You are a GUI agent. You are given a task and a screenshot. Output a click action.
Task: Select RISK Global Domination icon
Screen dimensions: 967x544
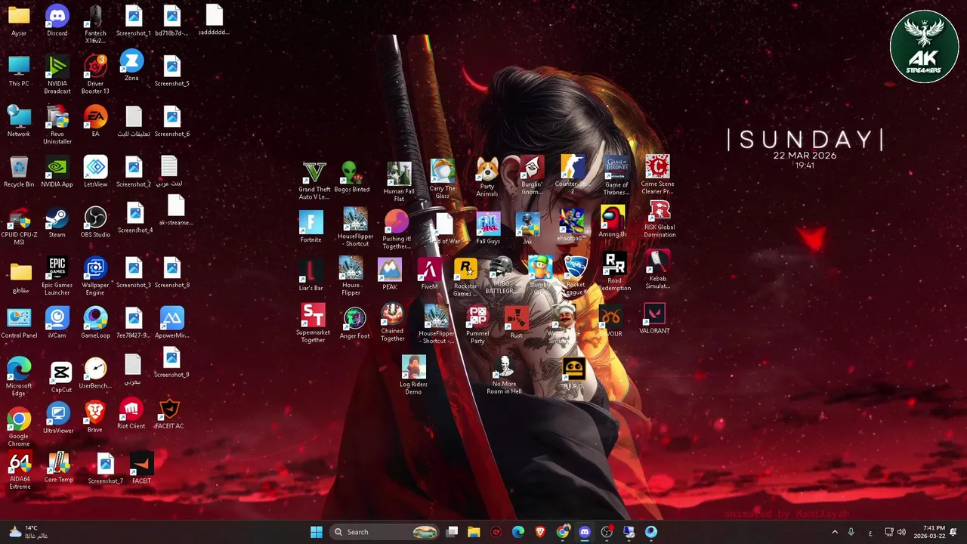tap(660, 218)
